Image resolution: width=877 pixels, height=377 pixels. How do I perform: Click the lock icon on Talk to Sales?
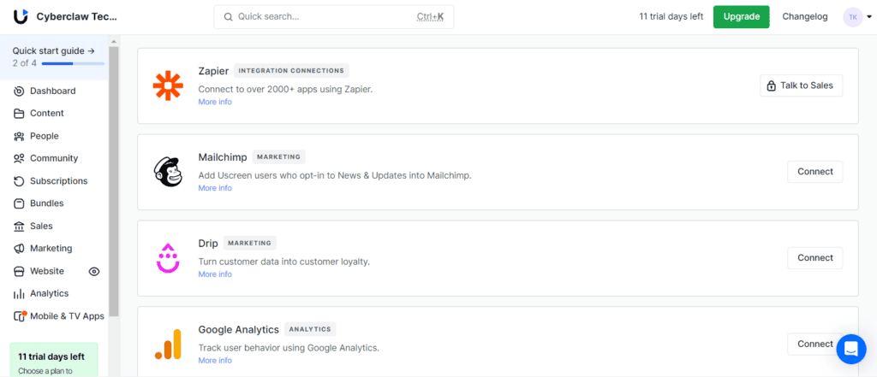[772, 85]
